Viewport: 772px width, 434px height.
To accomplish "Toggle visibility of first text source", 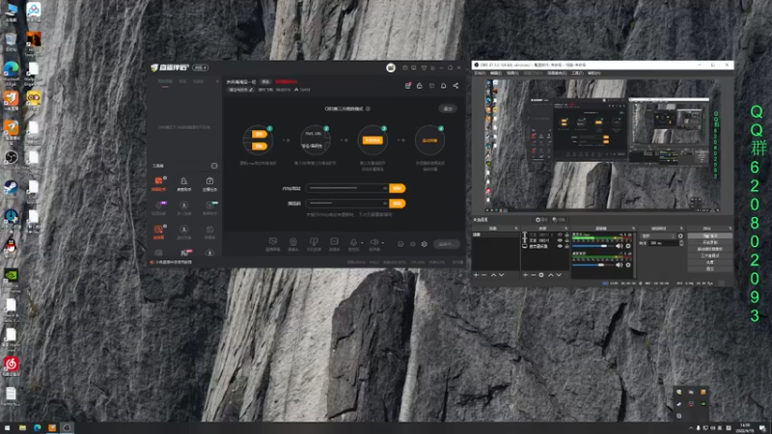I will tap(560, 234).
